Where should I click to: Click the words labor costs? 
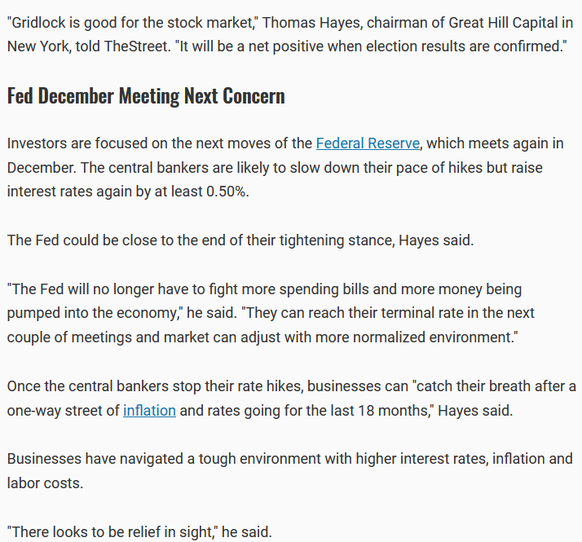click(x=45, y=483)
